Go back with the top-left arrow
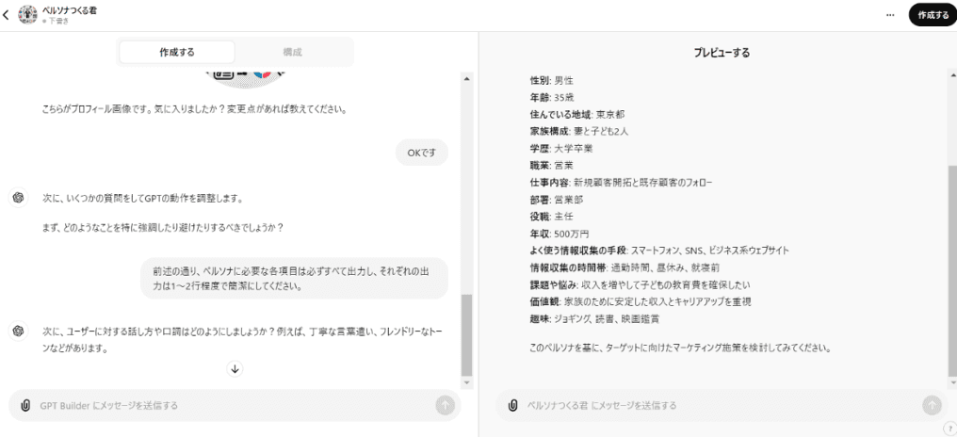957x437 pixels. (x=6, y=15)
